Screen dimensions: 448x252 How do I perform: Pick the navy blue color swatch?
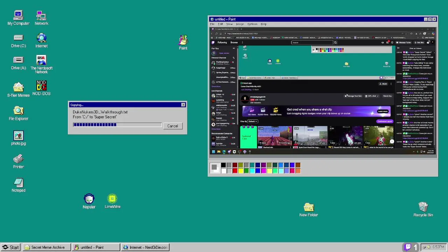258,165
